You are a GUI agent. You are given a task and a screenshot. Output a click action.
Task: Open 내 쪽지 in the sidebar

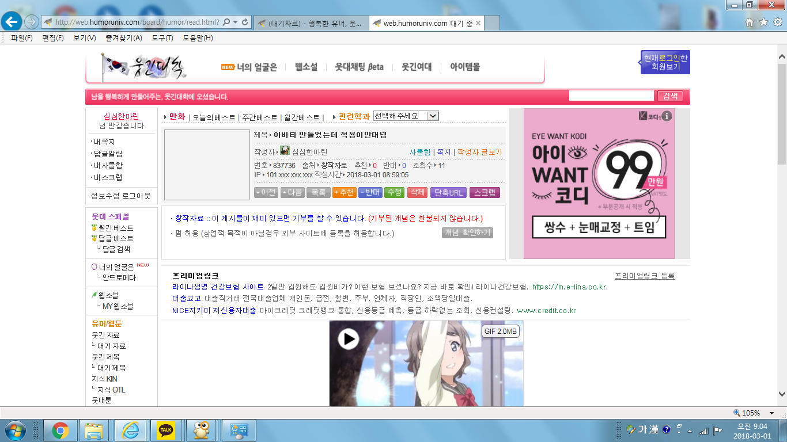coord(104,142)
